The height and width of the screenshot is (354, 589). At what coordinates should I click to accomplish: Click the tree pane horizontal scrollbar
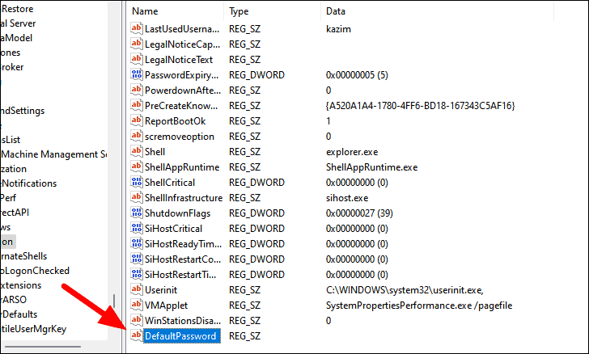coord(43,347)
